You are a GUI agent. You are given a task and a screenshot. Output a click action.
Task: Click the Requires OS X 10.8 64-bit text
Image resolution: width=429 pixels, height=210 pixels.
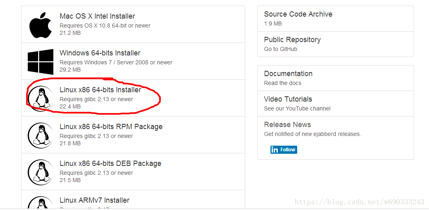[x=105, y=25]
